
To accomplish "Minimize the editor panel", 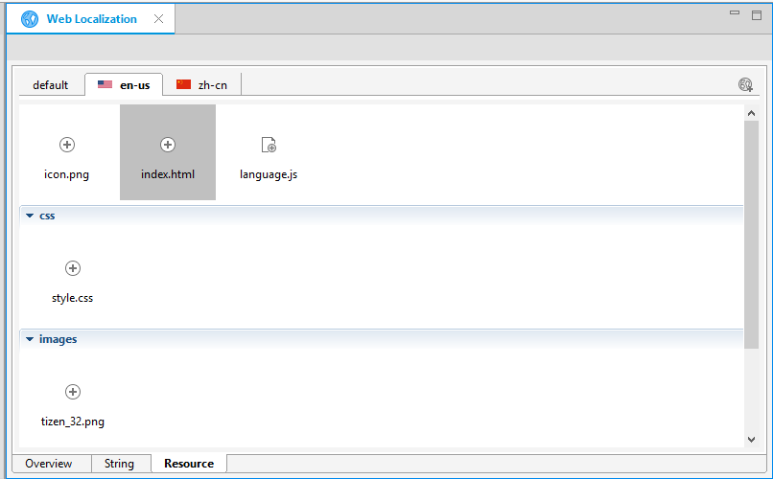I will [x=734, y=13].
